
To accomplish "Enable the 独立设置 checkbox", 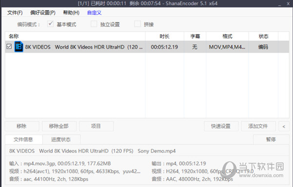I will pyautogui.click(x=94, y=24).
